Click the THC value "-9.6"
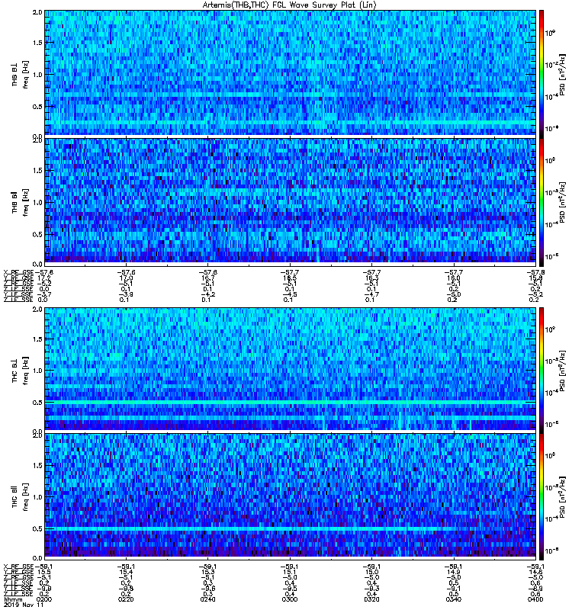This screenshot has height=610, width=572. point(207,589)
